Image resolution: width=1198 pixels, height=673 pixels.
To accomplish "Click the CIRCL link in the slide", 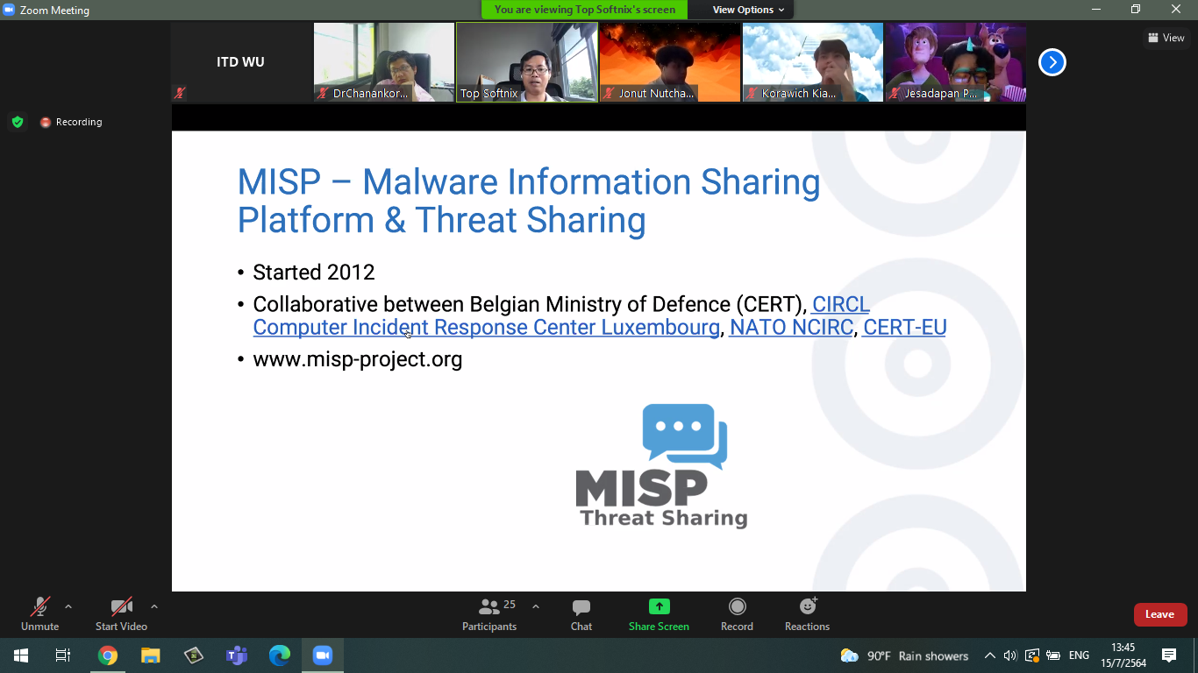I will (840, 304).
